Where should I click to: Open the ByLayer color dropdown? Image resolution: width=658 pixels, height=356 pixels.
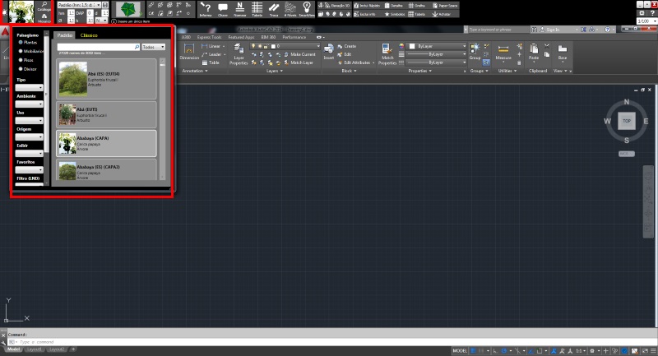[438, 46]
